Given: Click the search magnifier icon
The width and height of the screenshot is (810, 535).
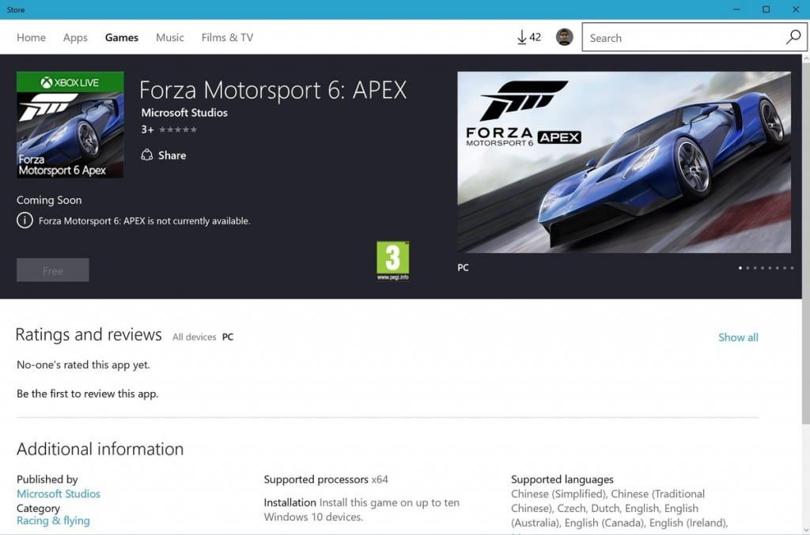Looking at the screenshot, I should tap(793, 36).
